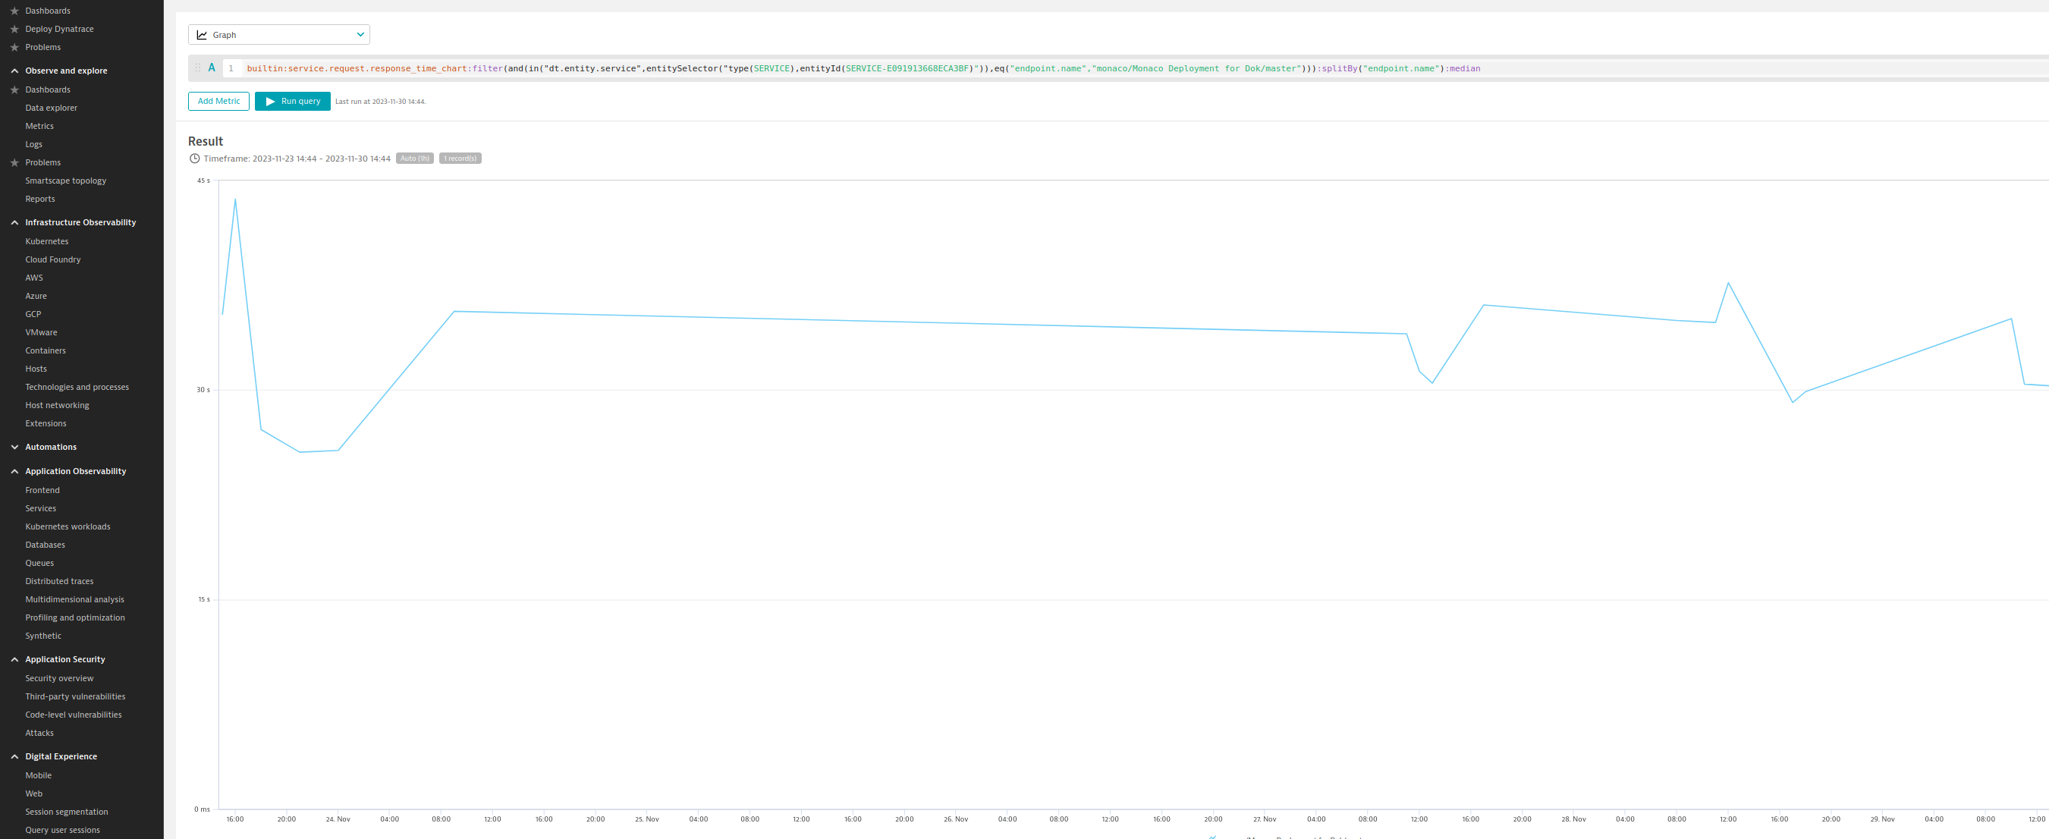Click the graph icon in the visualization selector

201,34
